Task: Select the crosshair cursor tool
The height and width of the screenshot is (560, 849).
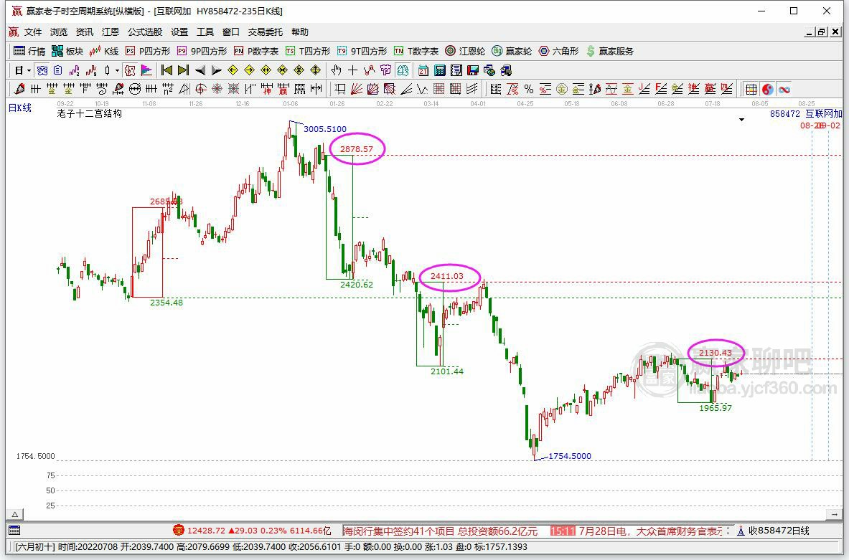Action: pyautogui.click(x=352, y=70)
